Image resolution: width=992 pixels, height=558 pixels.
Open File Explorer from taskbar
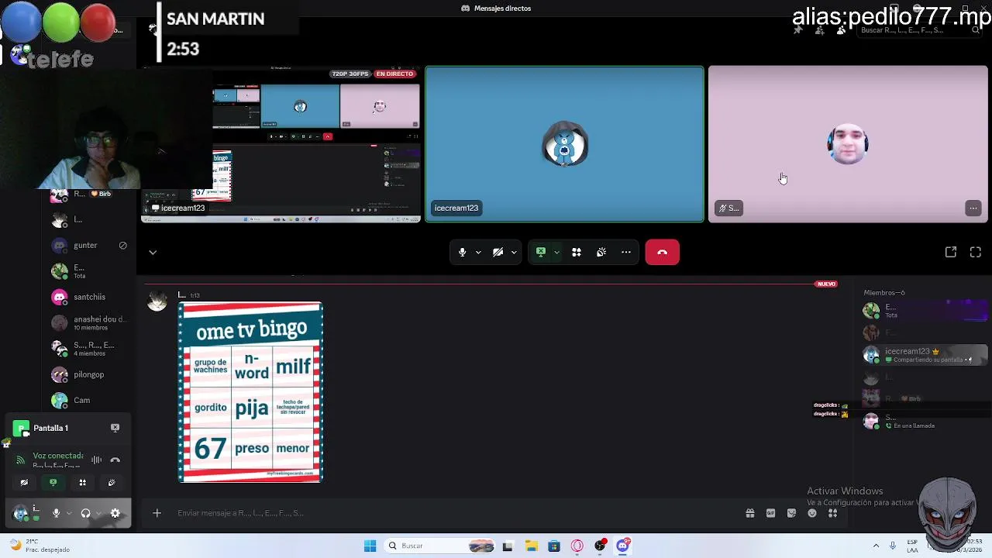(x=531, y=546)
